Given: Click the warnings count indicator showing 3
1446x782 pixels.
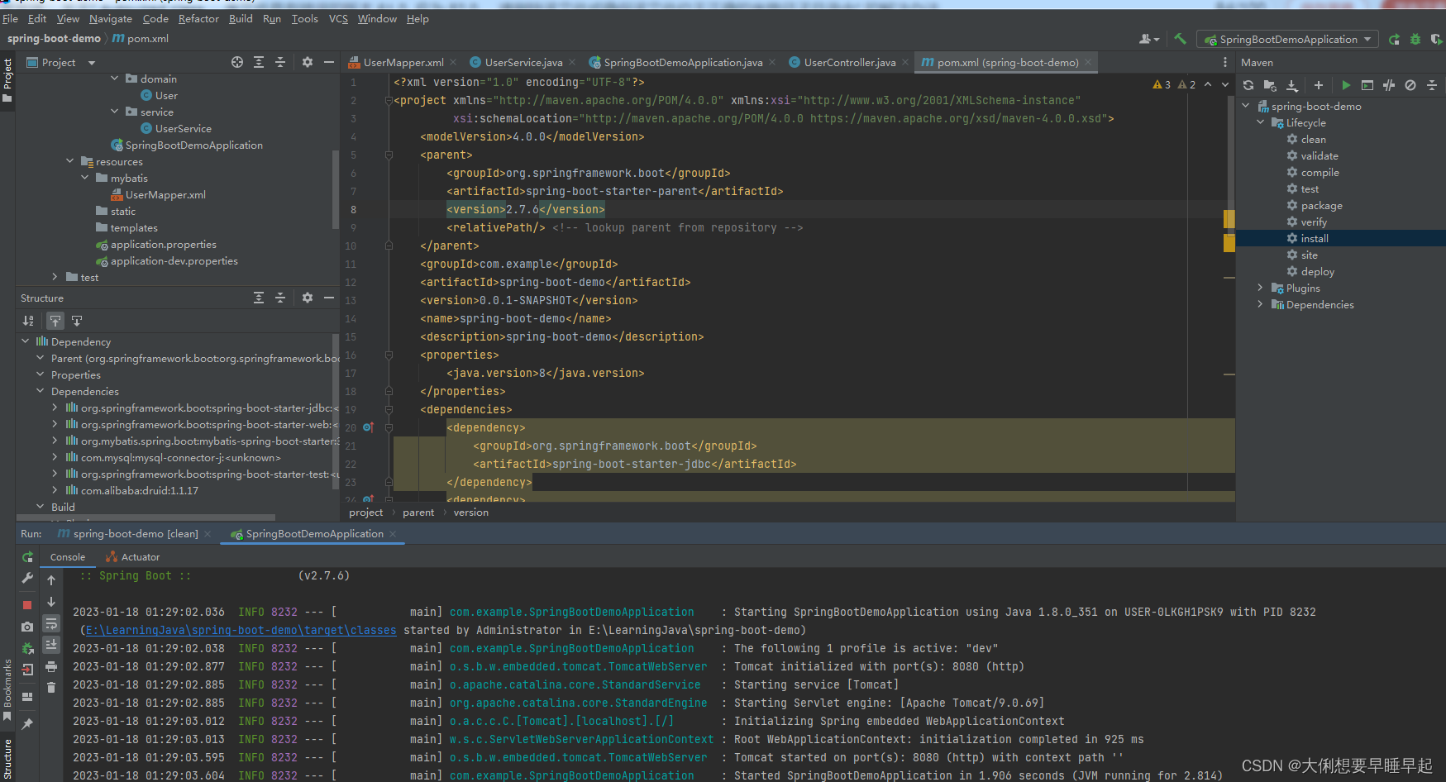Looking at the screenshot, I should tap(1161, 84).
